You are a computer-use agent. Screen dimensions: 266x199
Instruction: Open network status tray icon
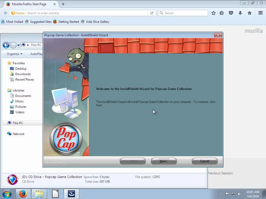point(234,194)
